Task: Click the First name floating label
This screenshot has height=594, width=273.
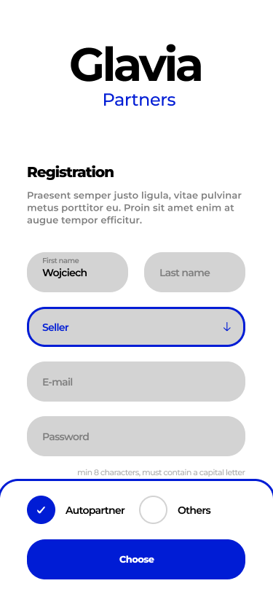Action: [60, 261]
